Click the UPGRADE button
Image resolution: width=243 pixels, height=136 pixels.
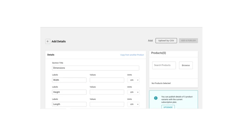168,107
